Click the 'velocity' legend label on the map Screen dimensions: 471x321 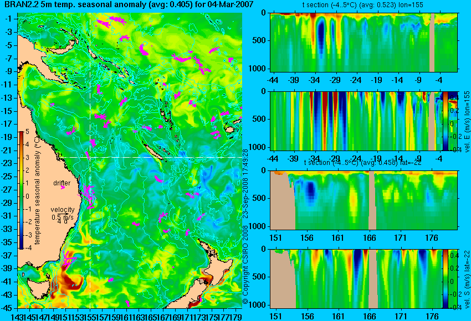pos(63,210)
